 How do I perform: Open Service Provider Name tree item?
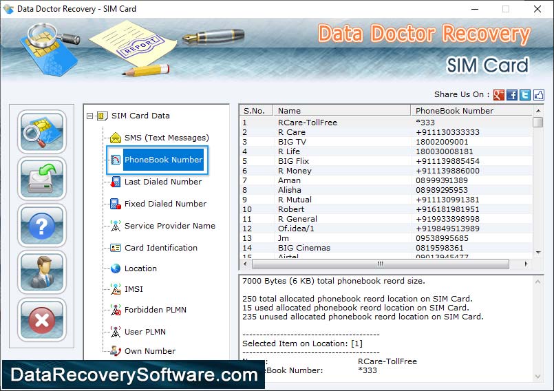(169, 226)
